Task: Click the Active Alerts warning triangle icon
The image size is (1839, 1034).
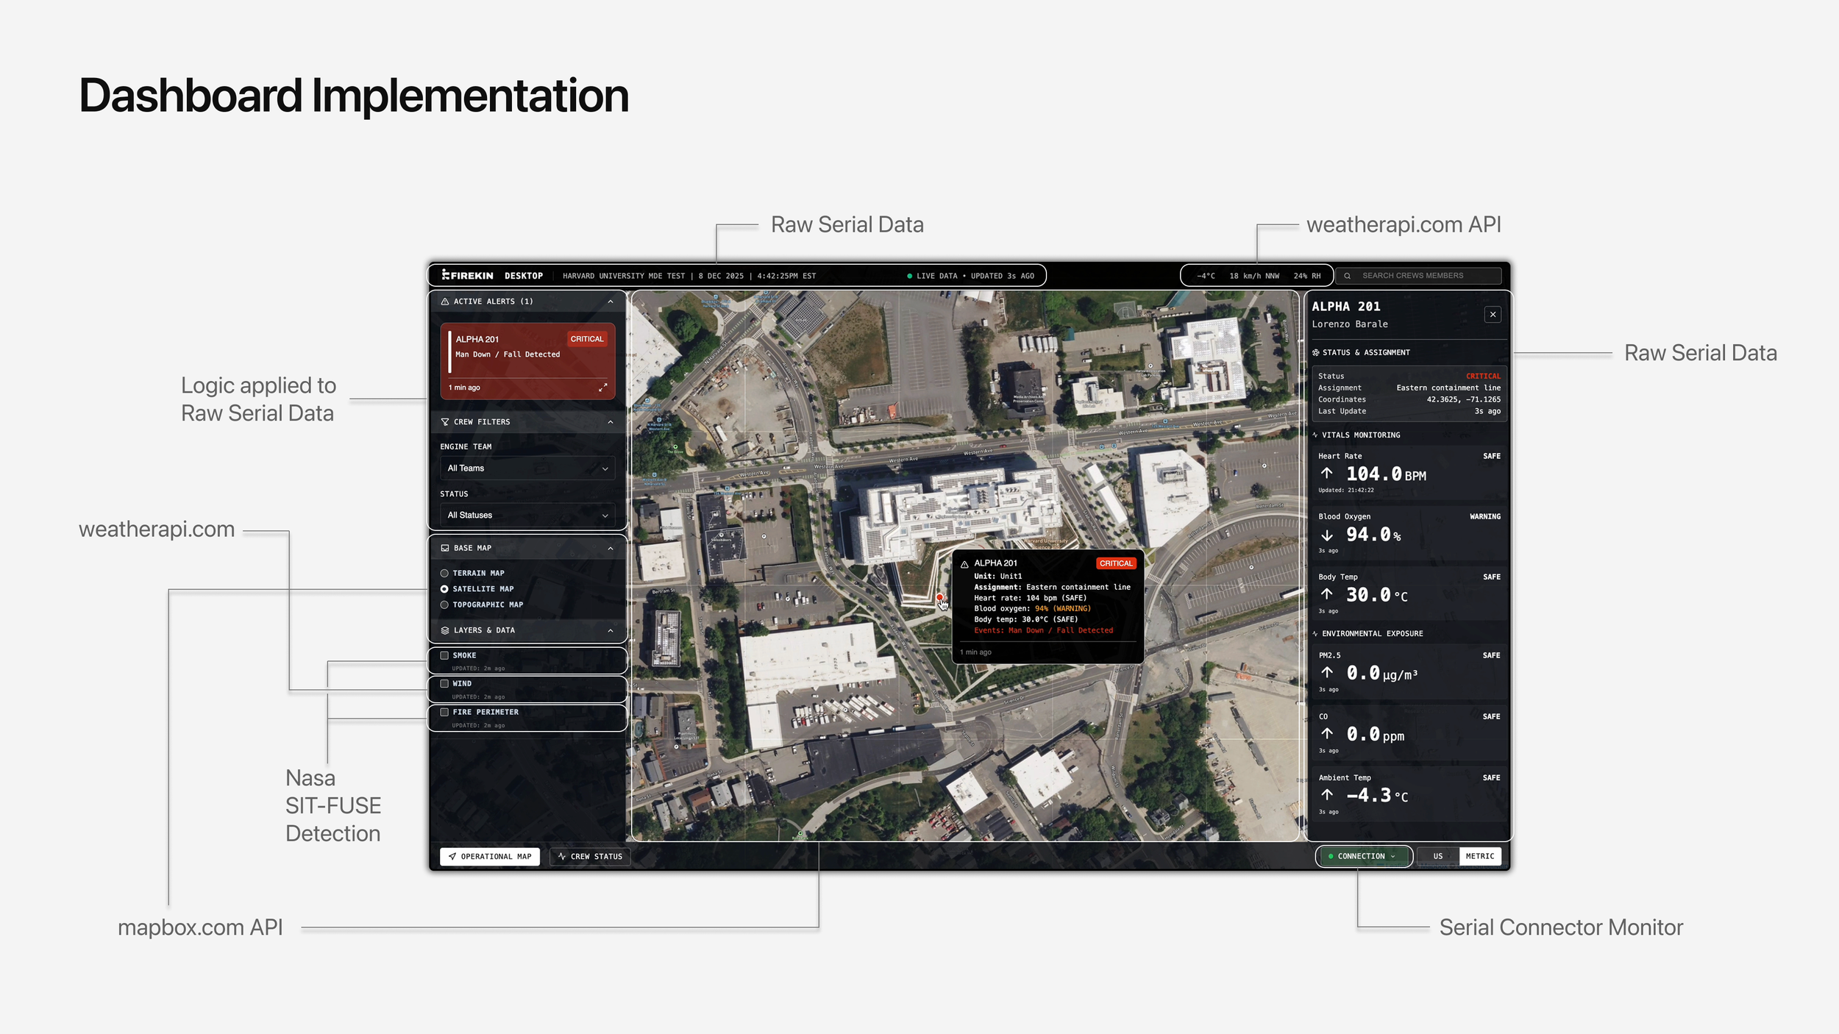Action: coord(445,302)
